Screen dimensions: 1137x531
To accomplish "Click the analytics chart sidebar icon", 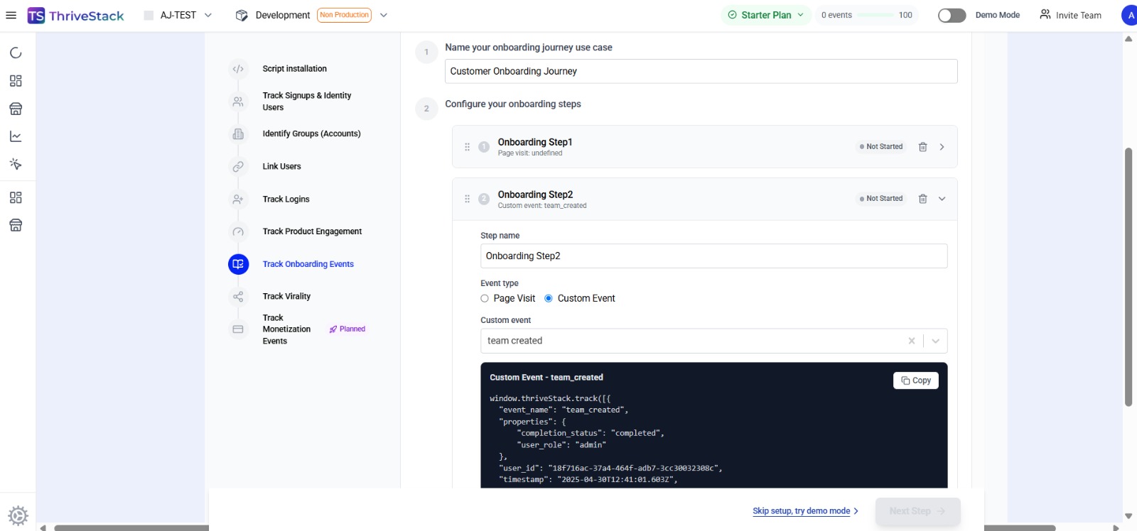I will (x=16, y=136).
